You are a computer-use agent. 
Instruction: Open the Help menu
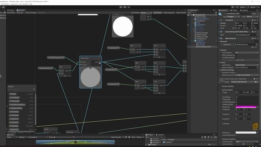[31, 4]
